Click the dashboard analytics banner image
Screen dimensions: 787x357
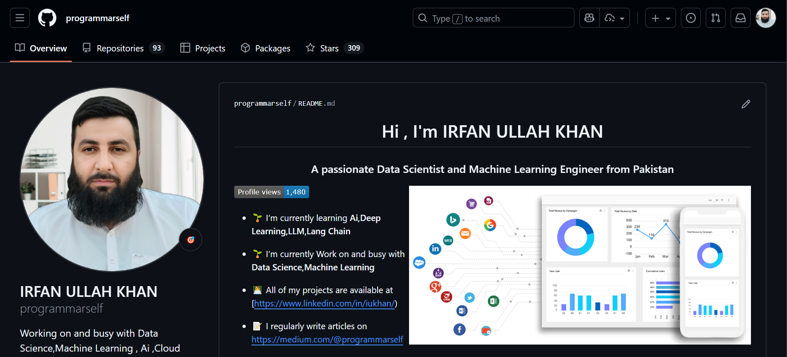tap(579, 265)
